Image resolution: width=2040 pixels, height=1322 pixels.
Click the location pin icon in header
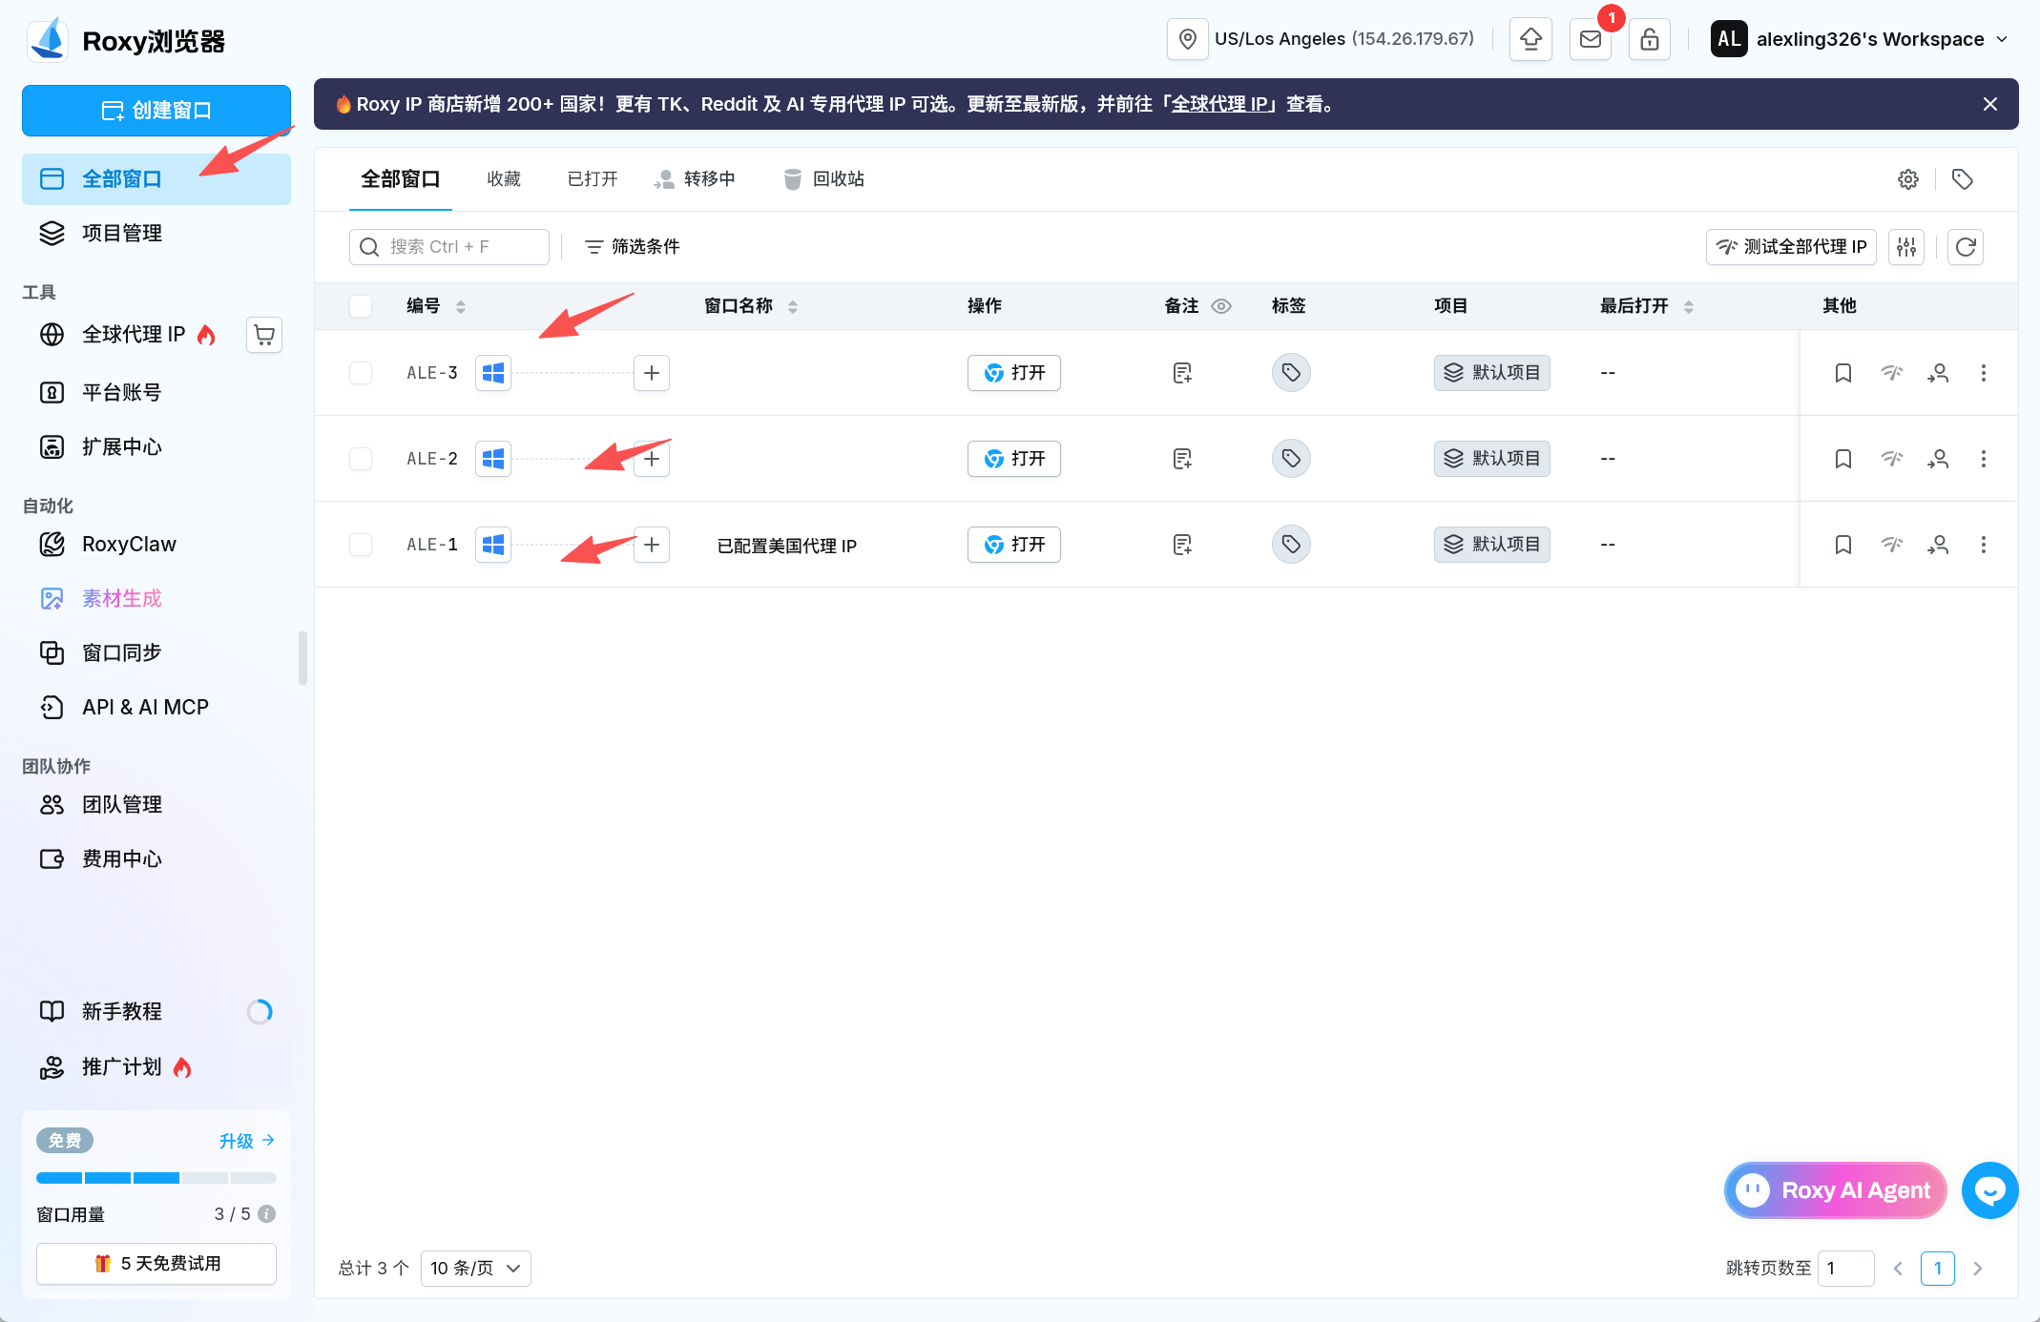coord(1187,39)
